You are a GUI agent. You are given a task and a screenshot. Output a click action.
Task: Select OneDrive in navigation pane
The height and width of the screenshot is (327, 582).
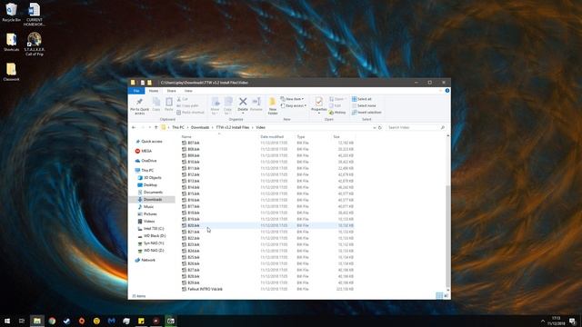(x=145, y=161)
